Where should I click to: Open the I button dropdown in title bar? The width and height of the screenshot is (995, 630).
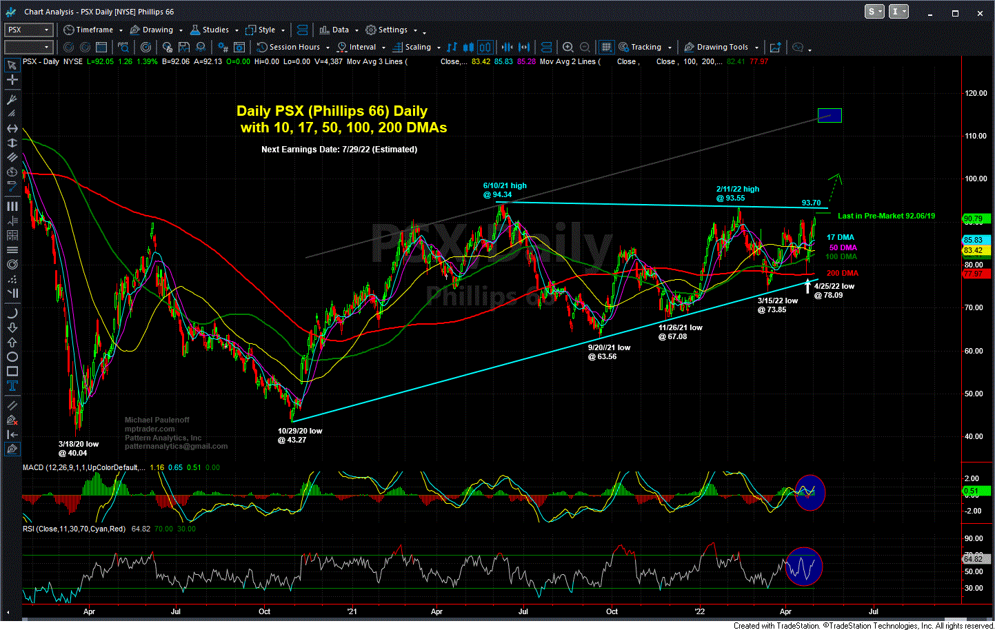click(x=899, y=12)
